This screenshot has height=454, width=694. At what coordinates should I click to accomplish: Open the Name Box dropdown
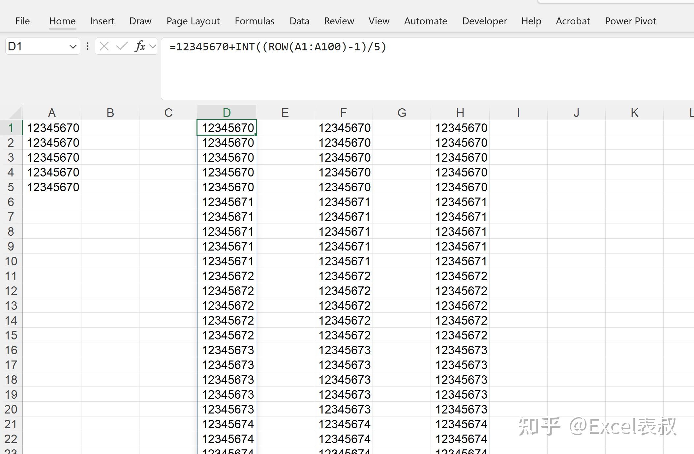pos(72,46)
